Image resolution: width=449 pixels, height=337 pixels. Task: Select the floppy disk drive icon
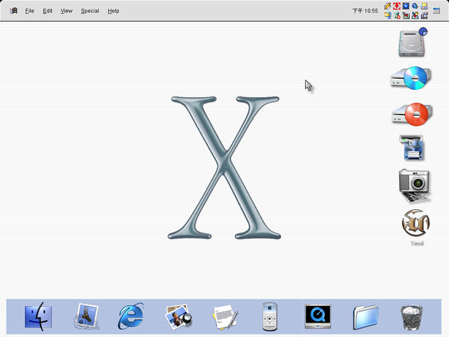[412, 148]
